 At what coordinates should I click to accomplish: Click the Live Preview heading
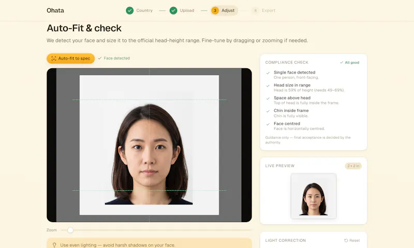[279, 166]
